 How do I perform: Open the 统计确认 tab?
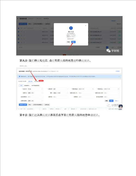36,81
